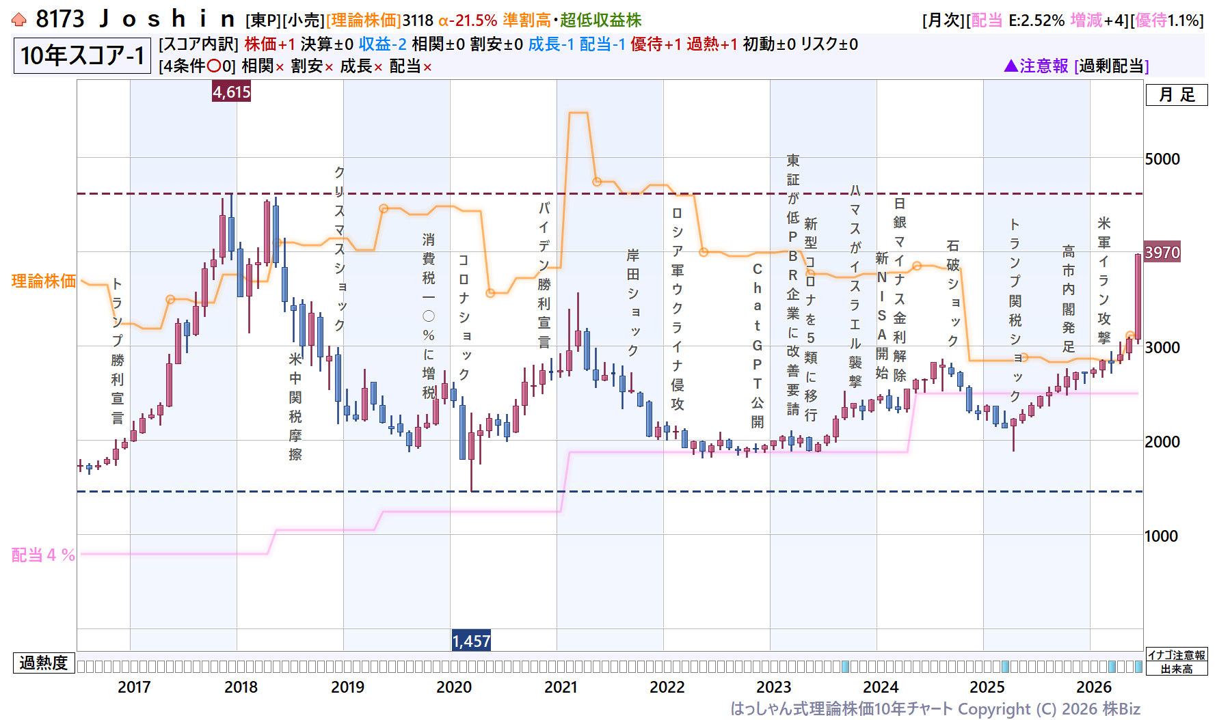This screenshot has width=1217, height=720.
Task: Click the red × next to 割安
Action: click(x=329, y=67)
